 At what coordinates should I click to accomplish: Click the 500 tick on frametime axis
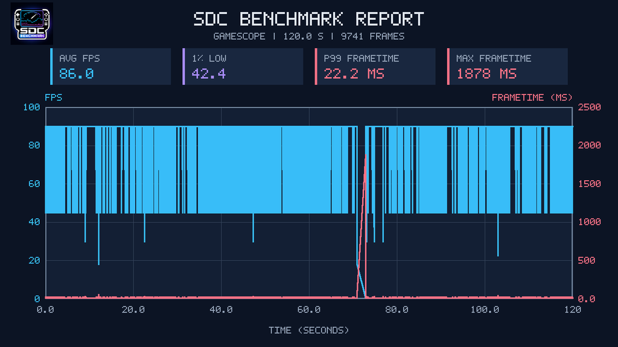(x=587, y=260)
